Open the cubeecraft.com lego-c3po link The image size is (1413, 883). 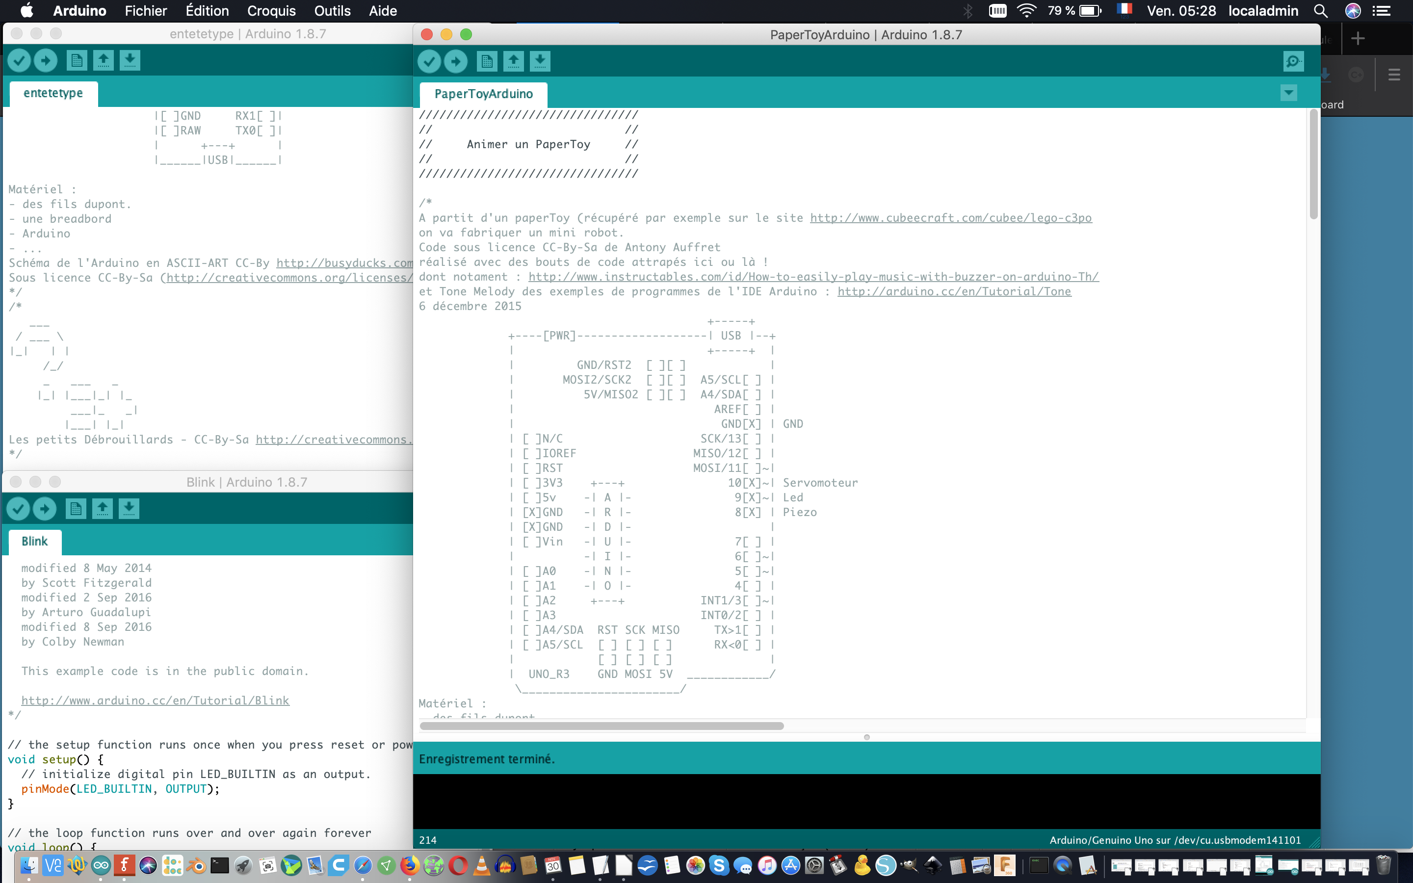(950, 218)
